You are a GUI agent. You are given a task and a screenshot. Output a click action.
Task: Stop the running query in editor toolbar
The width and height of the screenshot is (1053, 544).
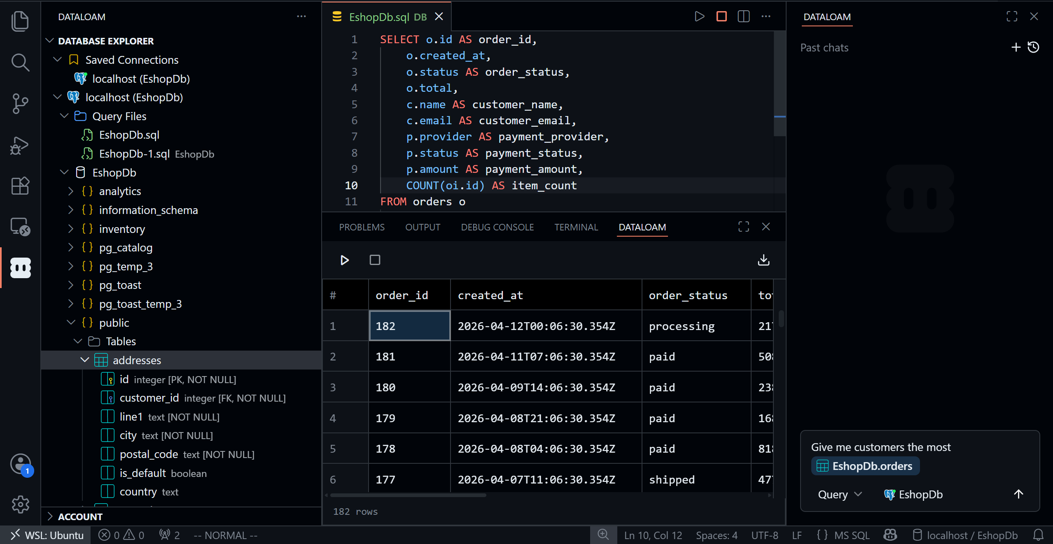(x=721, y=16)
